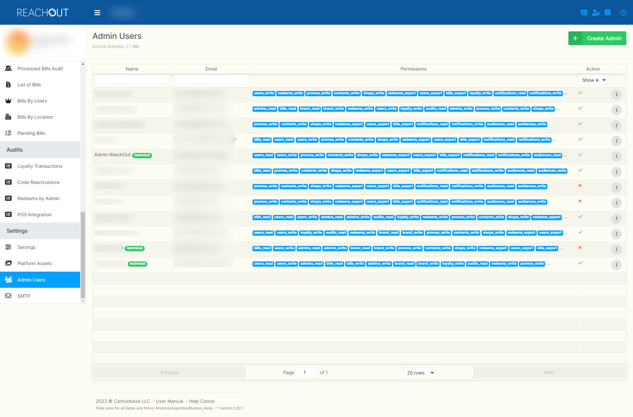Click the Pending Bills list icon
The height and width of the screenshot is (417, 633).
tap(9, 133)
